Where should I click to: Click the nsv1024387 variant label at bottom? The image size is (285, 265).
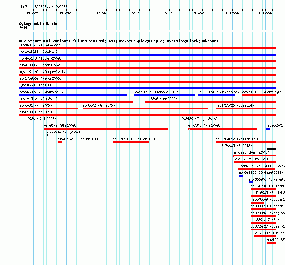[276, 240]
